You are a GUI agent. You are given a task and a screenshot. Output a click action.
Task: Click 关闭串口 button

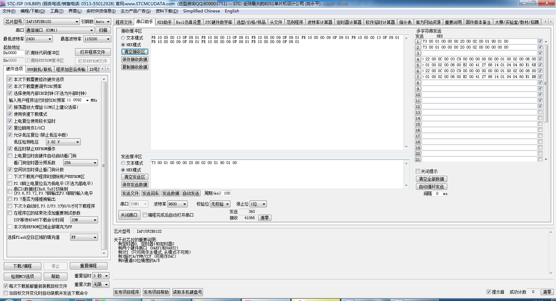(x=129, y=215)
